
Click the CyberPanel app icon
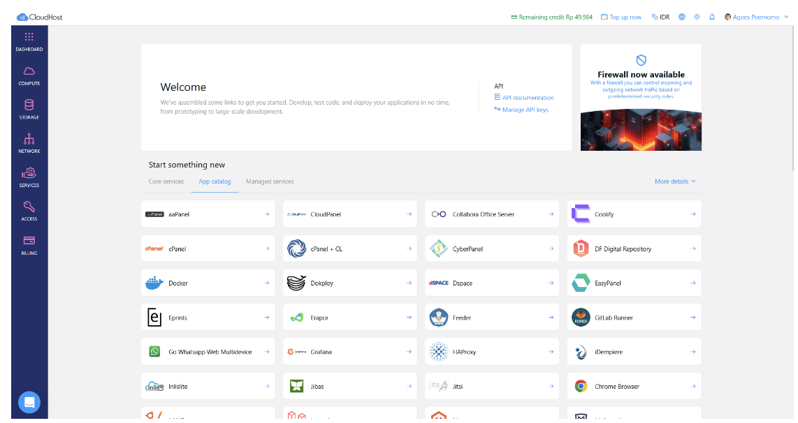pos(438,248)
